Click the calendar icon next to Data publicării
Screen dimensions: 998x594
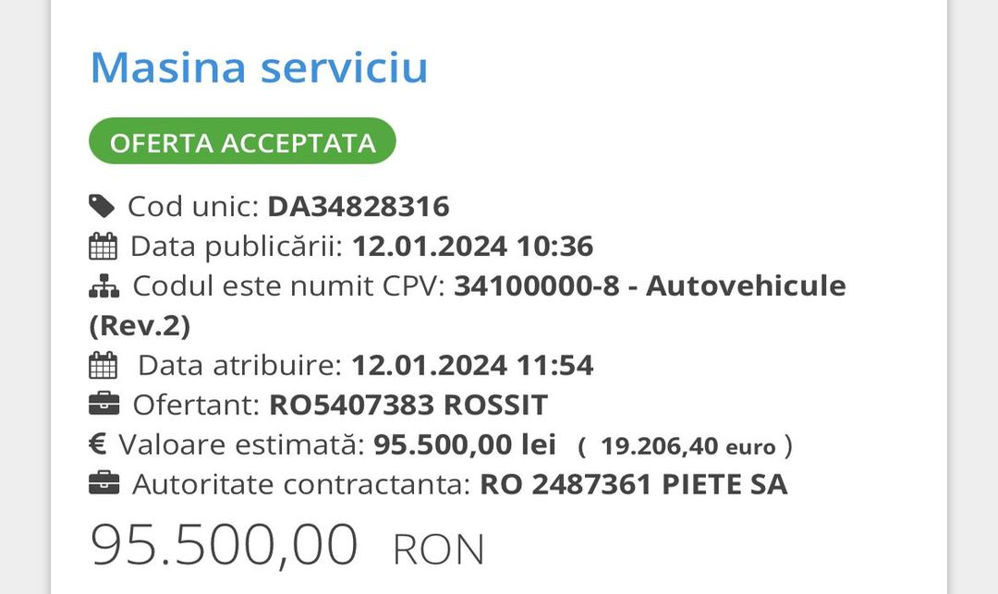click(x=103, y=246)
